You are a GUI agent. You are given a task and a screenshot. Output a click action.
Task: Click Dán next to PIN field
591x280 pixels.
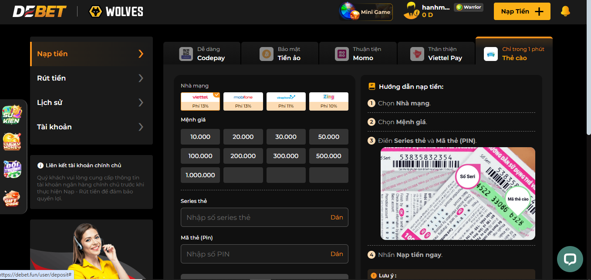click(x=337, y=254)
